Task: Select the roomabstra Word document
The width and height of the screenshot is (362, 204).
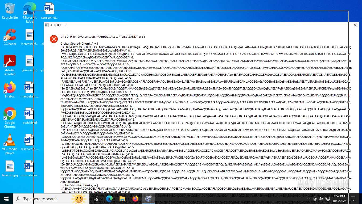Action: click(30, 169)
